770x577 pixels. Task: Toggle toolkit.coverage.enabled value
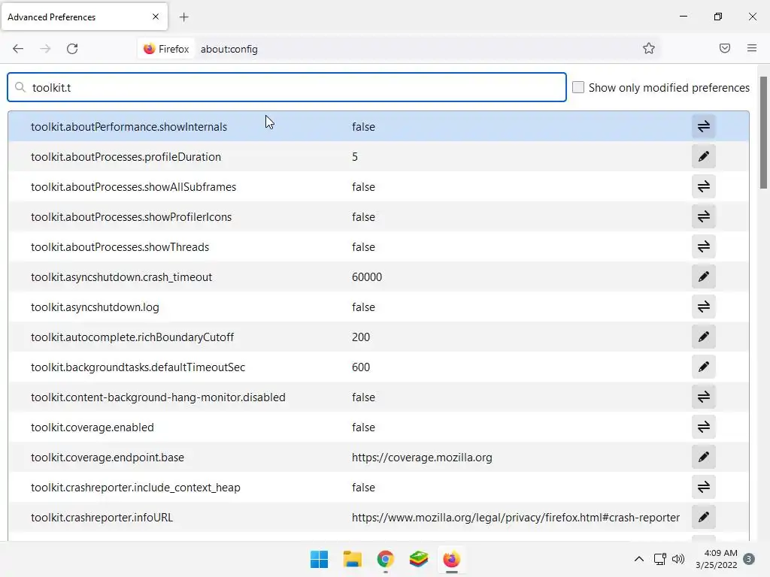pos(703,427)
